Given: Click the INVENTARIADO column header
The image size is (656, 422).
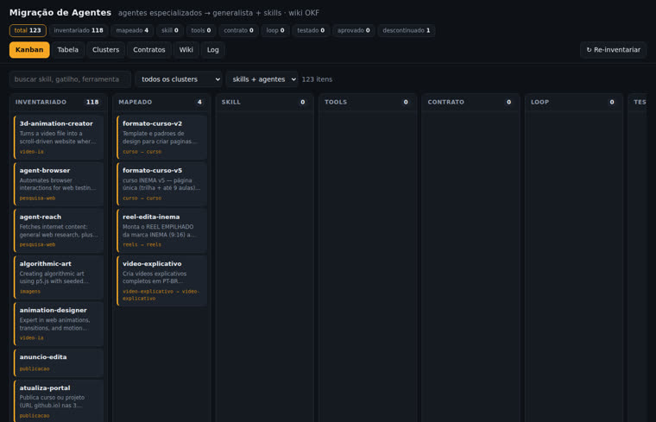Looking at the screenshot, I should tap(59, 102).
